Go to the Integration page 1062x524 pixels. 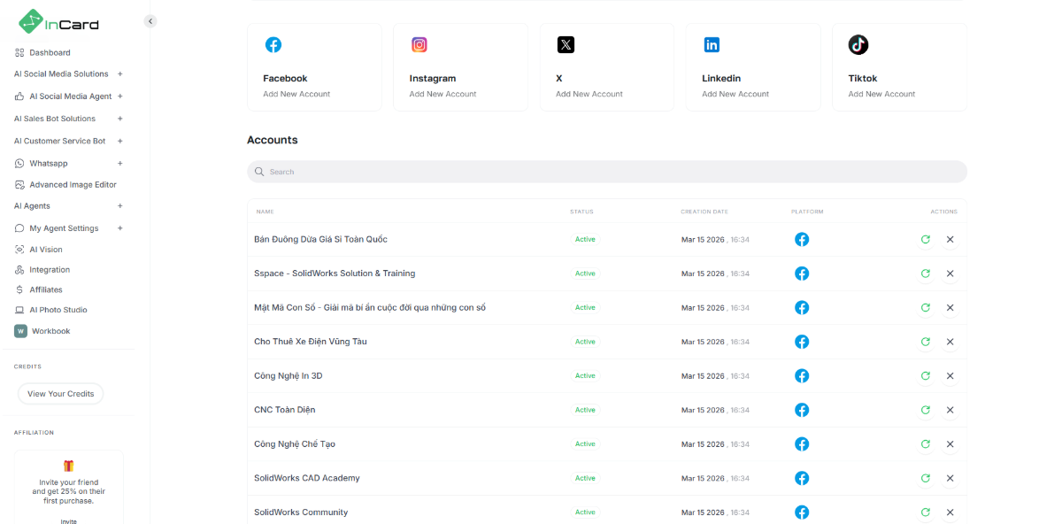(50, 270)
